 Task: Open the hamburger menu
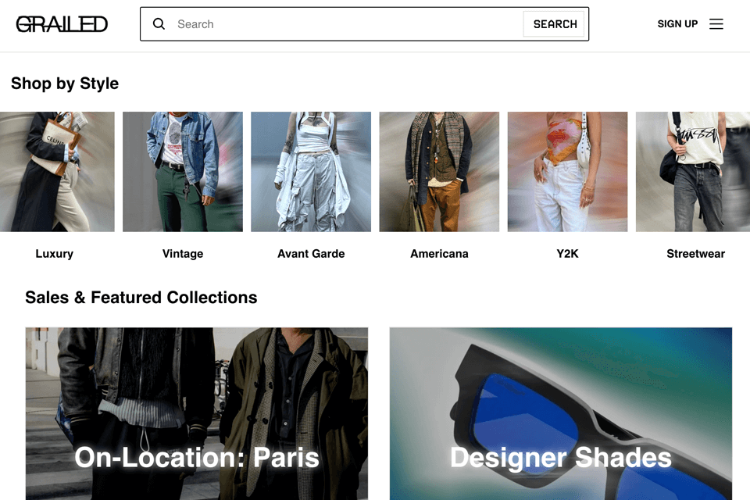pos(716,24)
